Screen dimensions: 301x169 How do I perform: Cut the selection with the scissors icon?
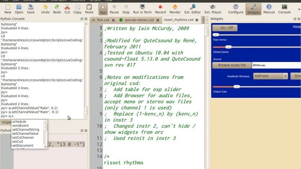click(67, 9)
